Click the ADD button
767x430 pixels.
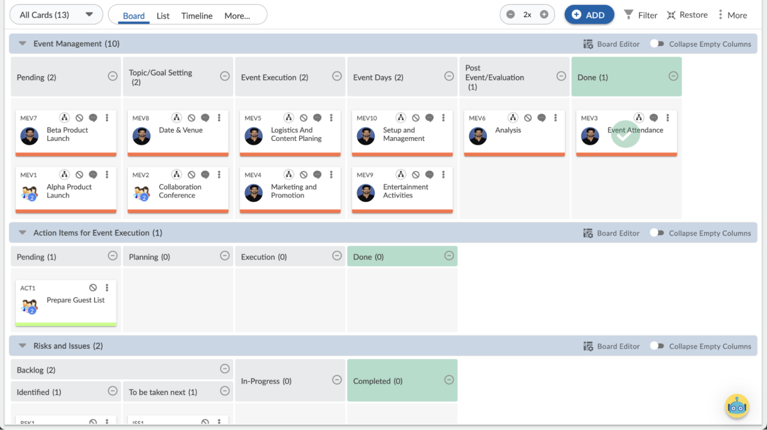coord(589,15)
